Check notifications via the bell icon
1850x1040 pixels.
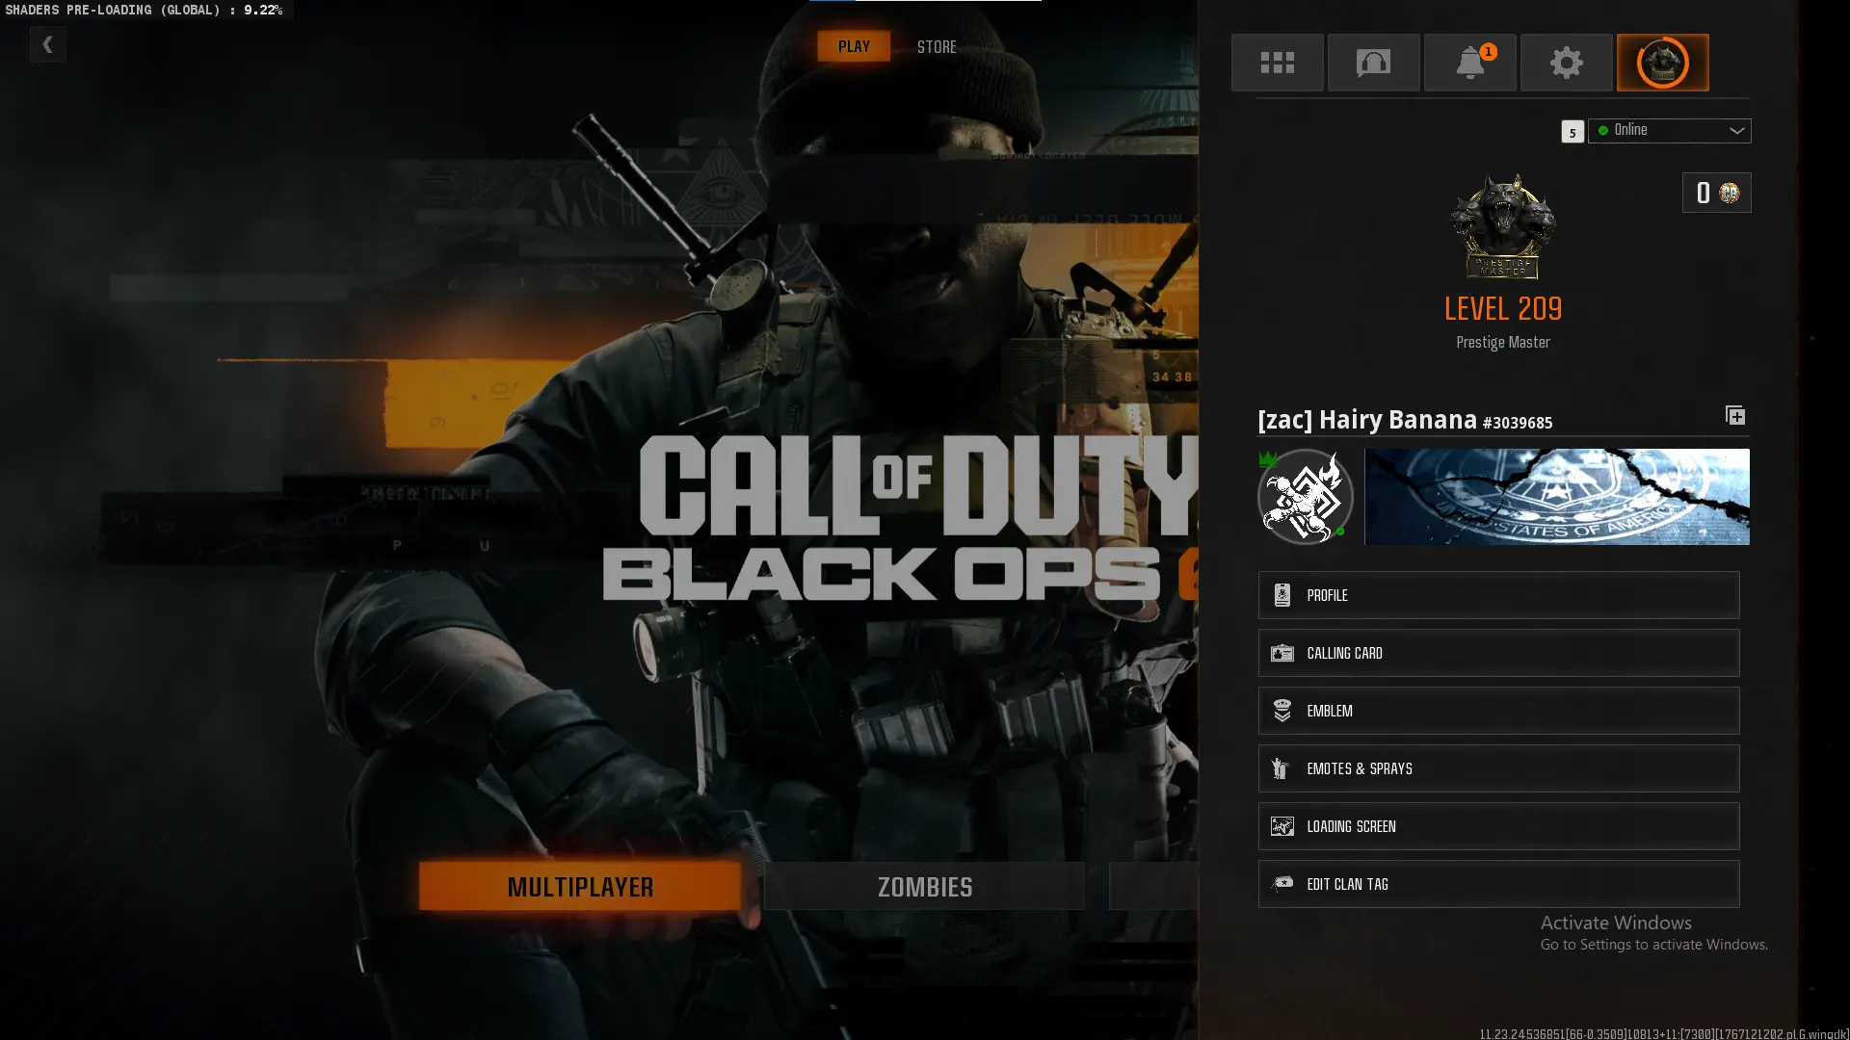[x=1469, y=62]
